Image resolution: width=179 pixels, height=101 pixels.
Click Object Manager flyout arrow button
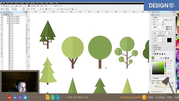26,14
